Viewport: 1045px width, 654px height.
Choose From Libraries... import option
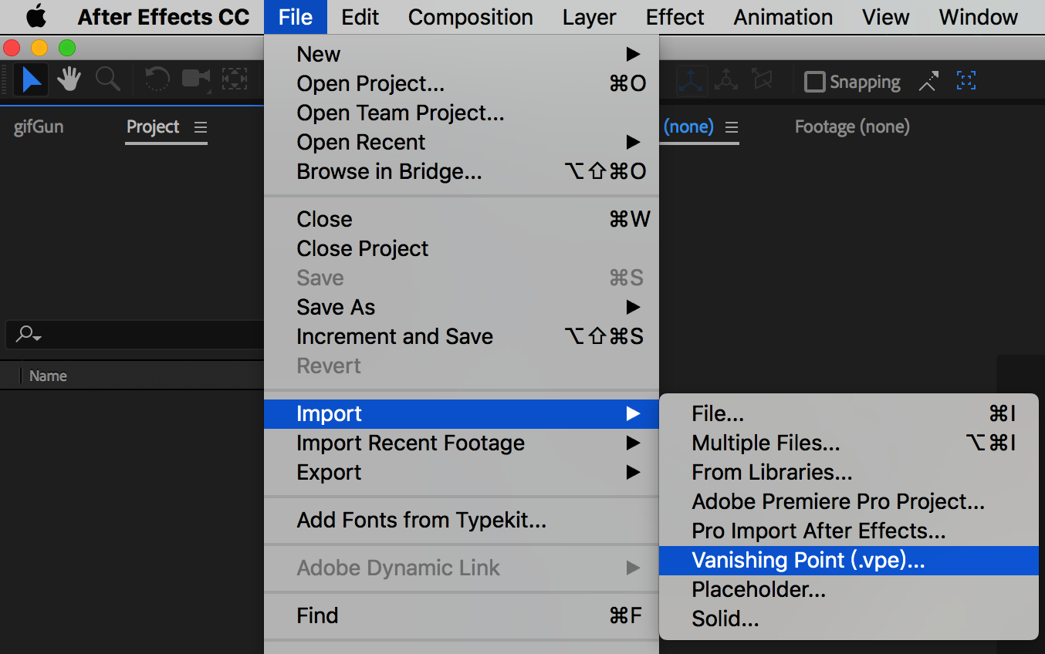click(849, 472)
